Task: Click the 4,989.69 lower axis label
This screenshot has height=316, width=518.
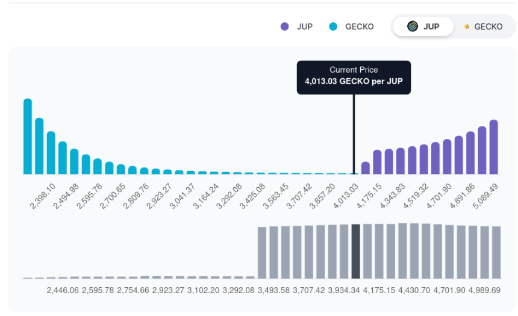Action: click(485, 291)
